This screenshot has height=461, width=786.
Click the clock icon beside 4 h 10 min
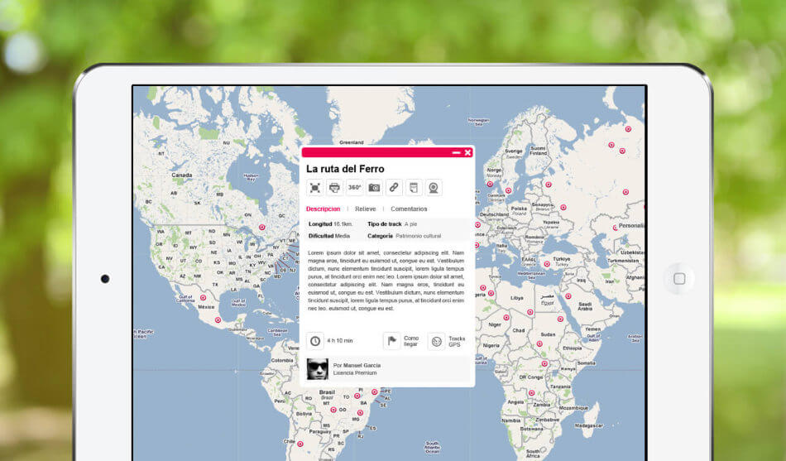315,341
